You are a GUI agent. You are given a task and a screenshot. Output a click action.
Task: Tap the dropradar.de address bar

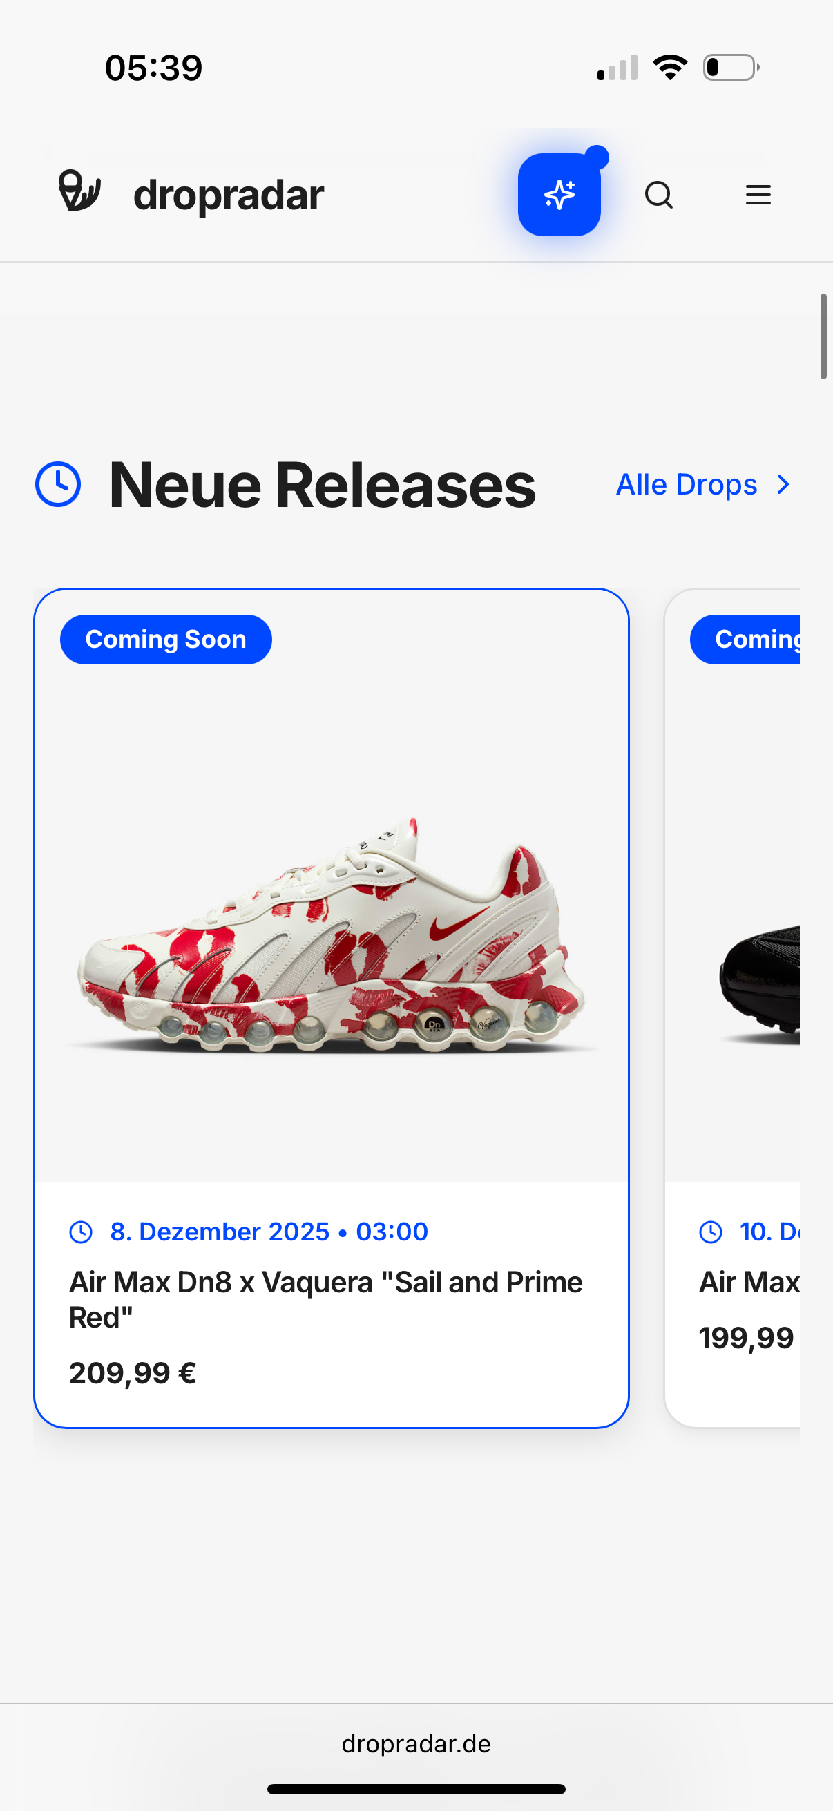click(x=416, y=1743)
